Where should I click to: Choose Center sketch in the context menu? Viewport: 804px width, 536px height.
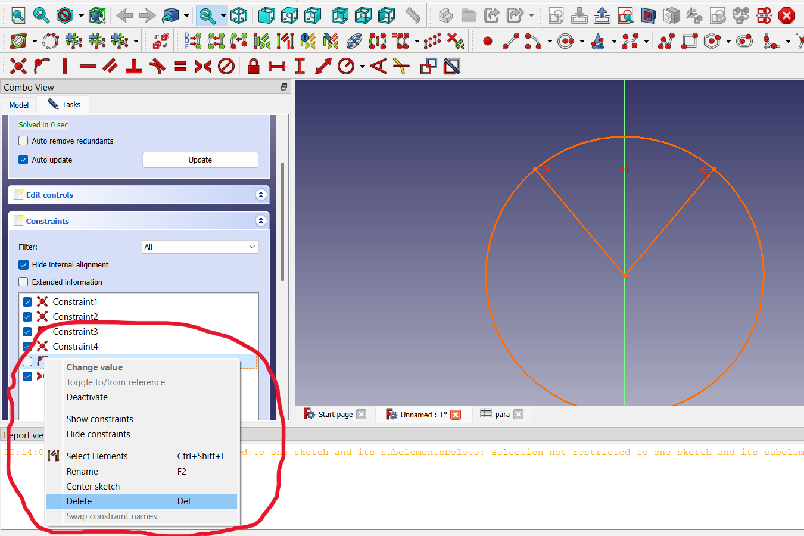coord(142,487)
